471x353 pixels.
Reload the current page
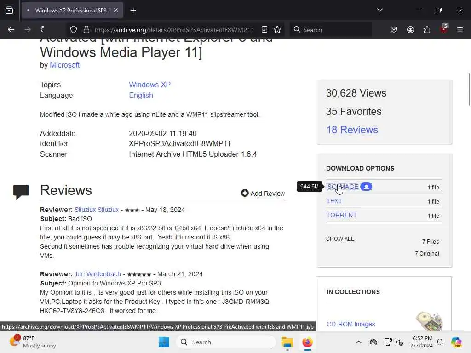(x=43, y=29)
